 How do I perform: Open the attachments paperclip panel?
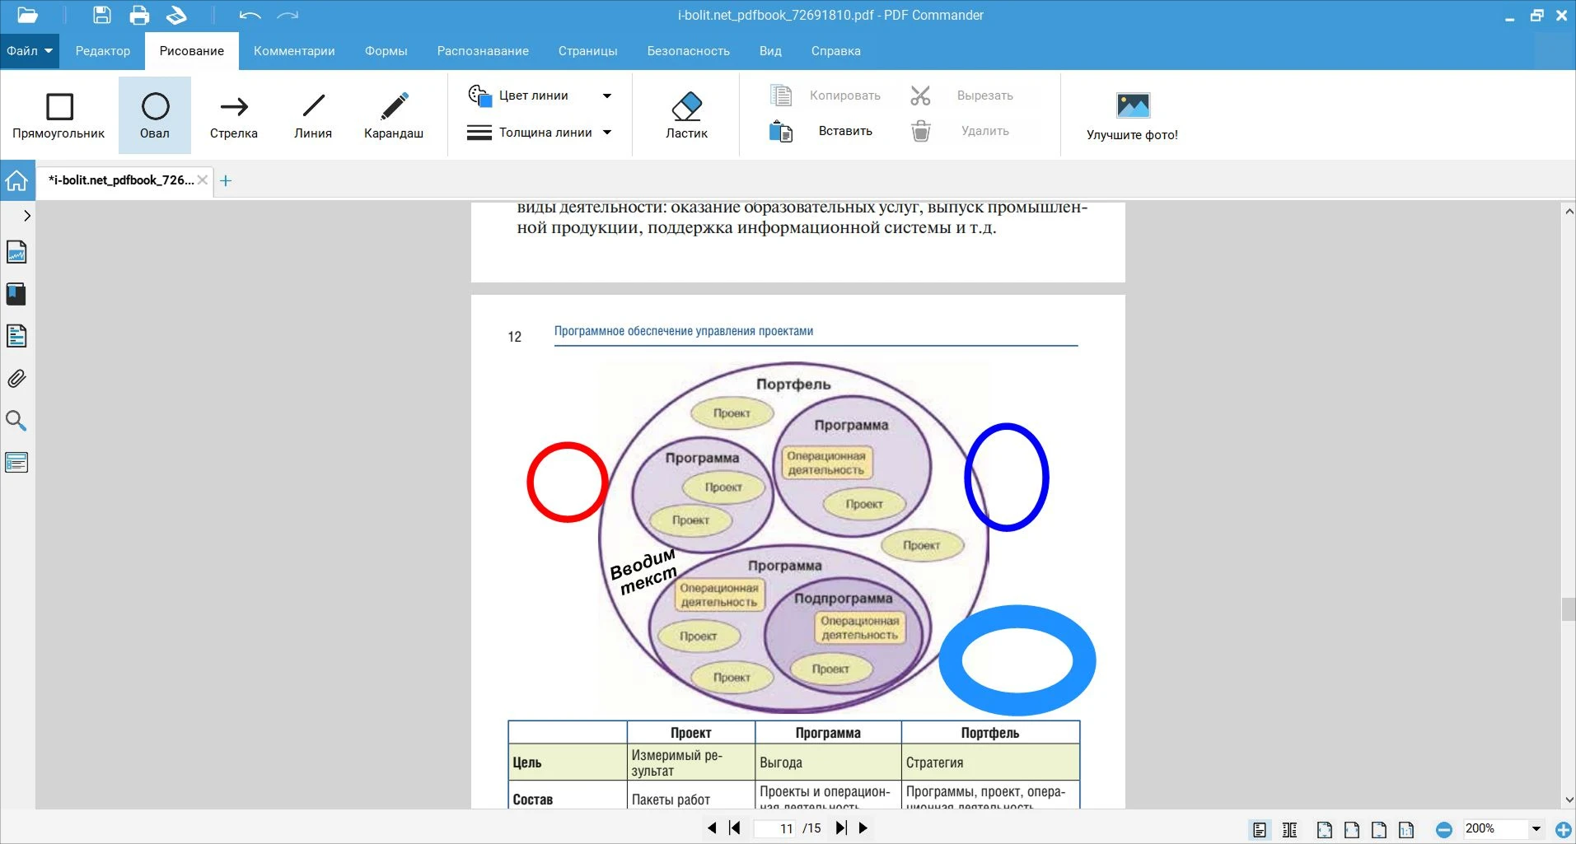click(x=16, y=379)
